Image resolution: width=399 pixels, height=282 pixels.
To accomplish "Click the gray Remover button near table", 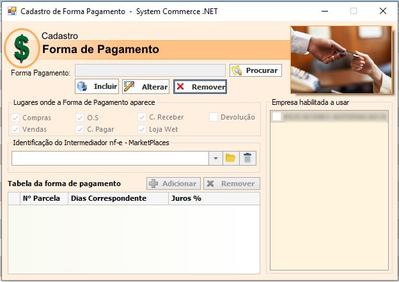I will [231, 184].
